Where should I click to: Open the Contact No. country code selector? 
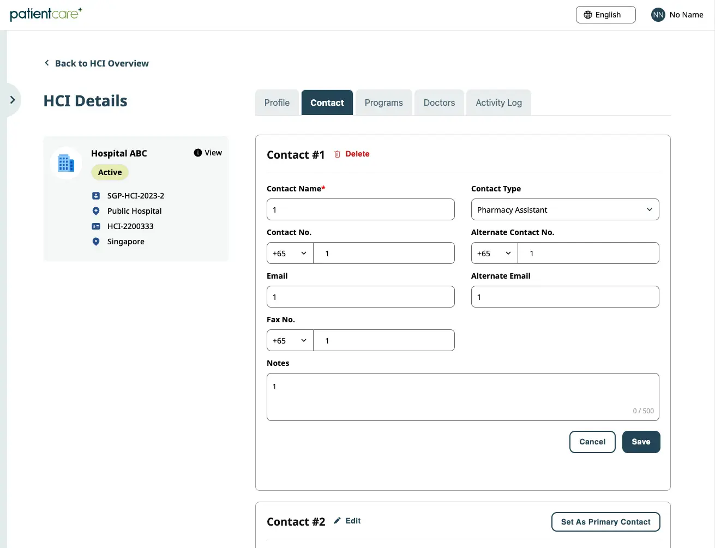[290, 253]
